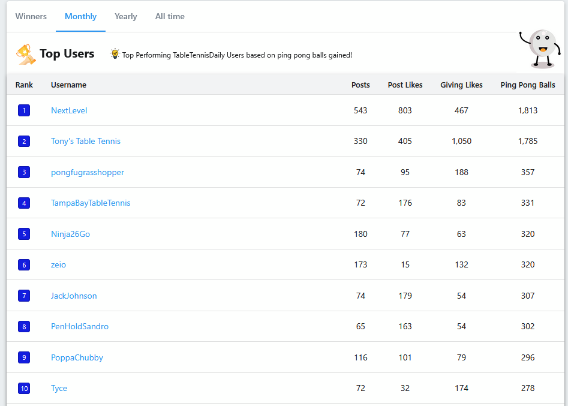Screen dimensions: 568x406
Task: Click the trophy icon beside Top Users
Action: click(26, 55)
